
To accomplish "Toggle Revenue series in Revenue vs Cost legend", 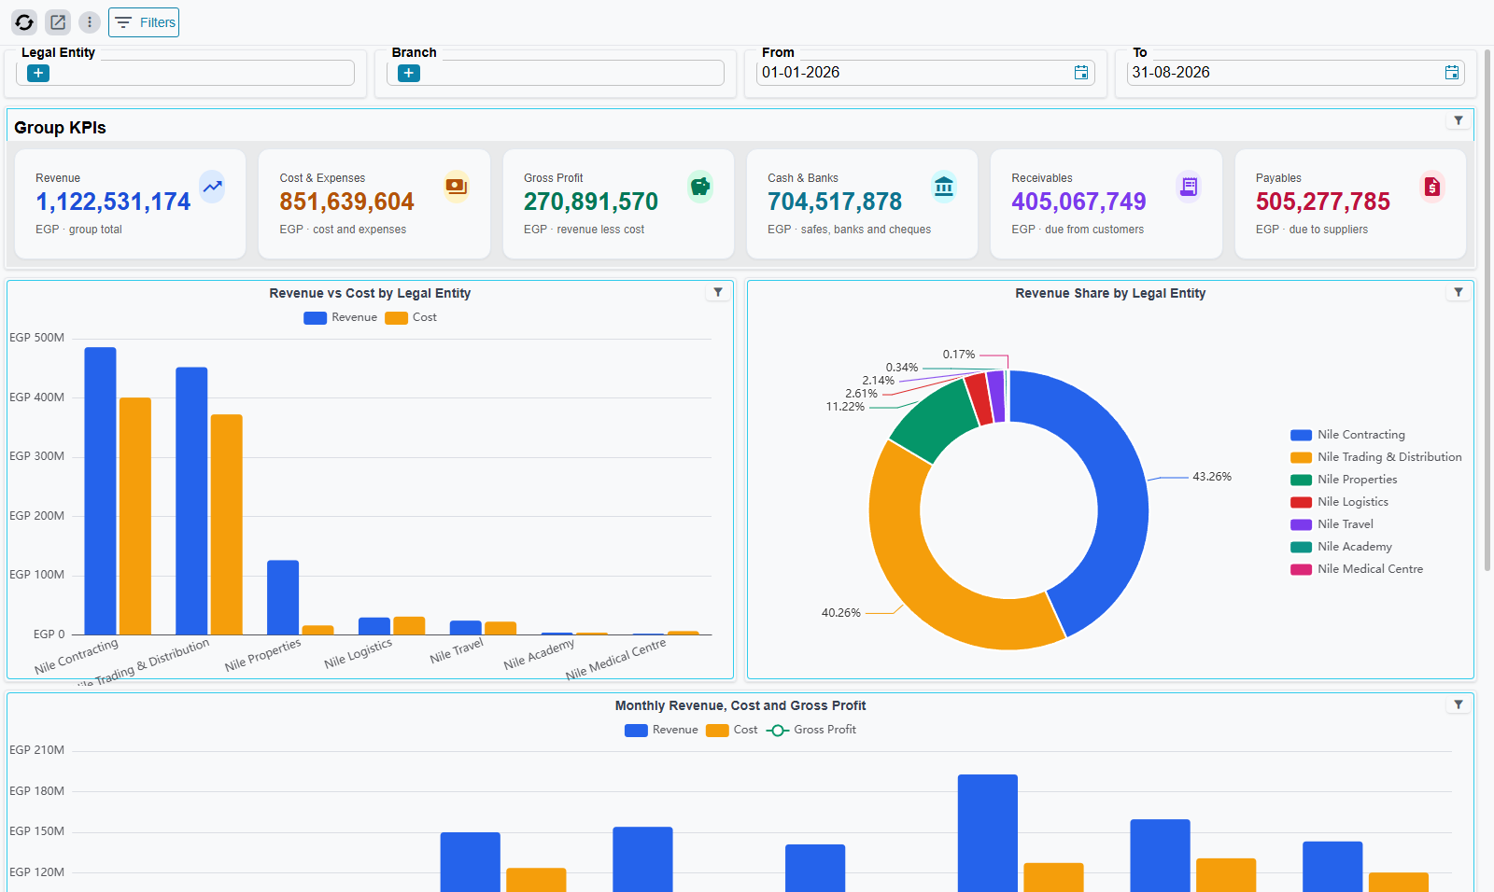I will (x=341, y=317).
